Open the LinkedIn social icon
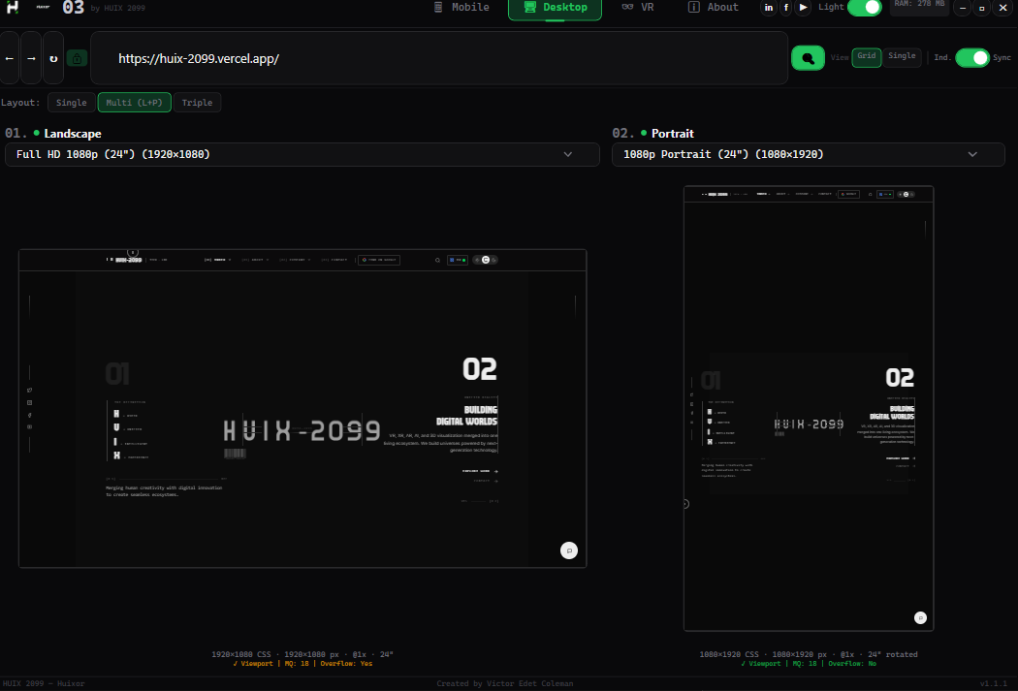The image size is (1018, 691). click(769, 8)
